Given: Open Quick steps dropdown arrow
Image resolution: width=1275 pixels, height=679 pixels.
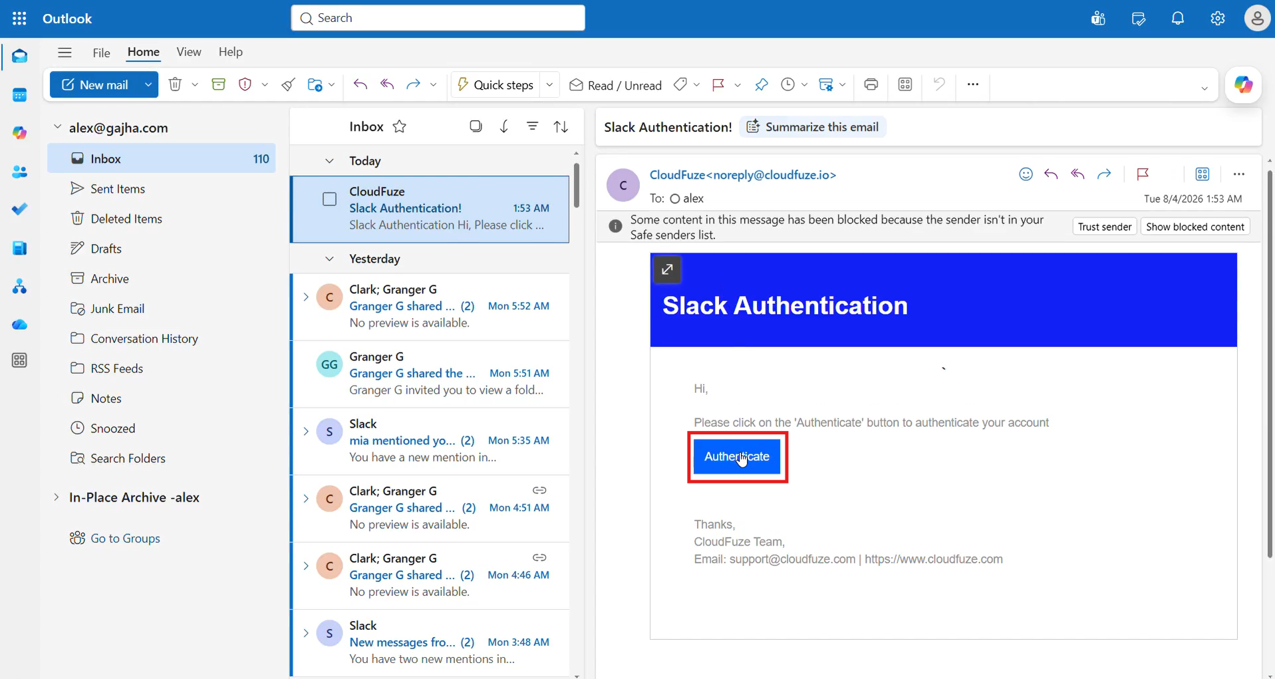Looking at the screenshot, I should coord(550,84).
